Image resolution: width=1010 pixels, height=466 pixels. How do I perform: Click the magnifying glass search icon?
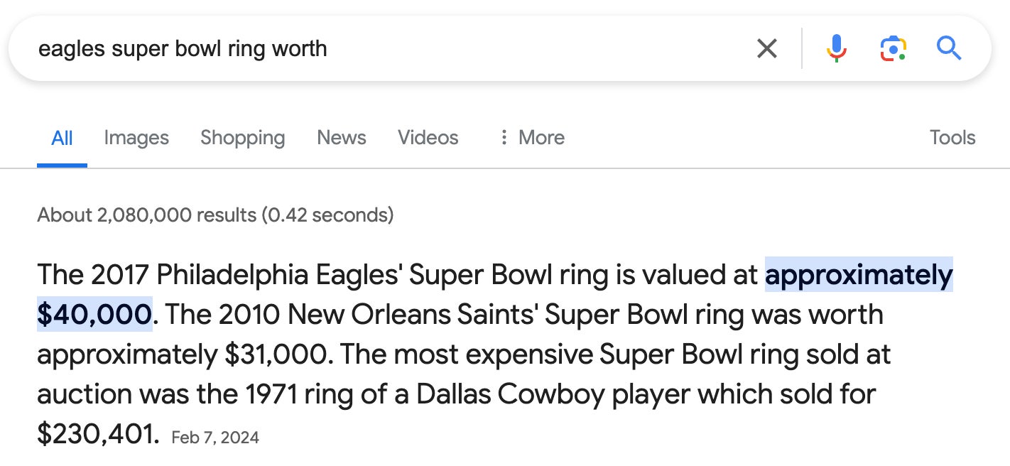(x=949, y=48)
